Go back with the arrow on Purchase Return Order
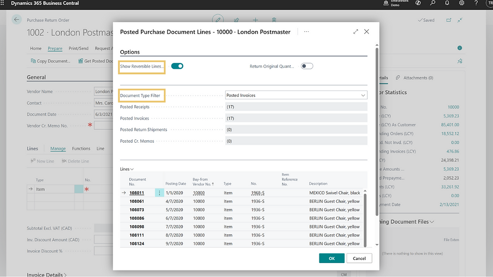 [16, 20]
